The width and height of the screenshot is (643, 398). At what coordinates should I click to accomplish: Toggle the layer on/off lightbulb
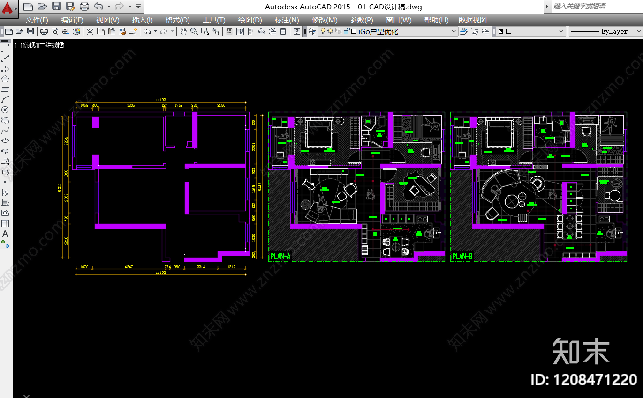(323, 31)
